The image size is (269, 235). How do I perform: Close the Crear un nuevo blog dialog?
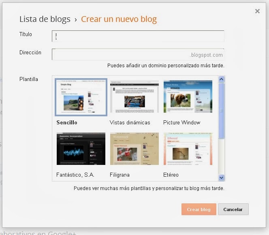point(257,11)
